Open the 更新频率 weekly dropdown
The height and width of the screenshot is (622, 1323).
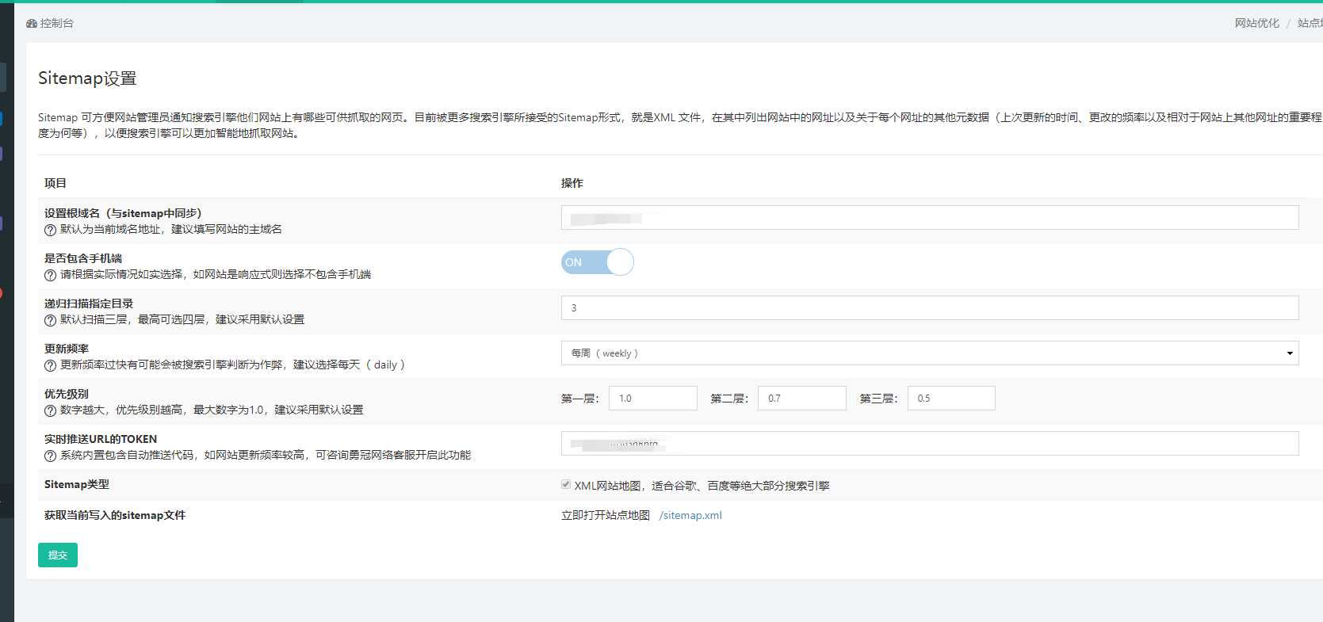930,353
